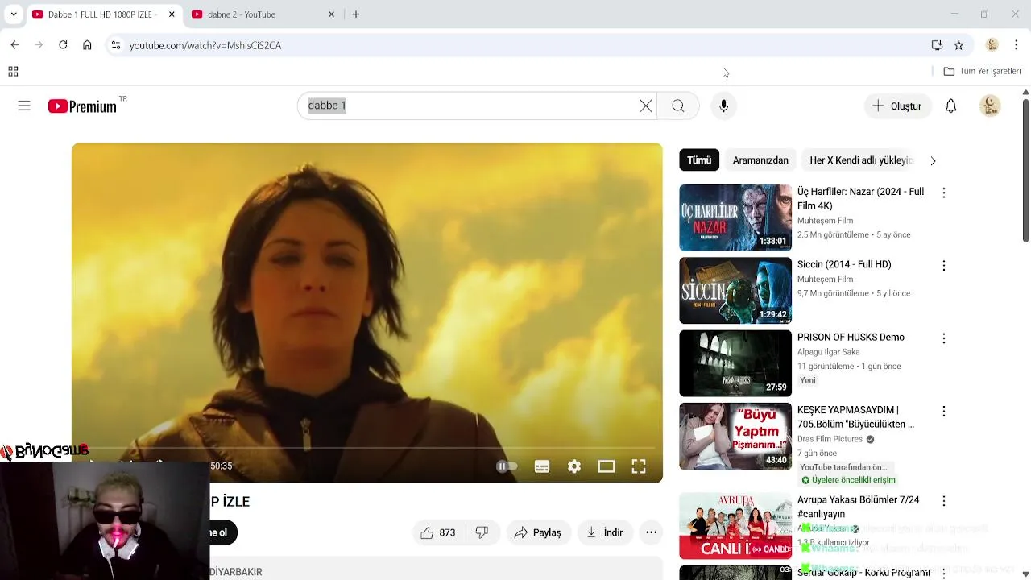
Task: Close the Dabbe 1 browser tab
Action: tap(172, 14)
